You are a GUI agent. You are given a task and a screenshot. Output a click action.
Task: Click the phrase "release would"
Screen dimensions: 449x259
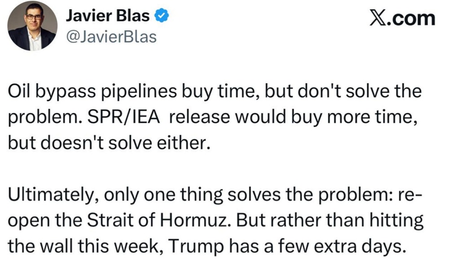[220, 119]
